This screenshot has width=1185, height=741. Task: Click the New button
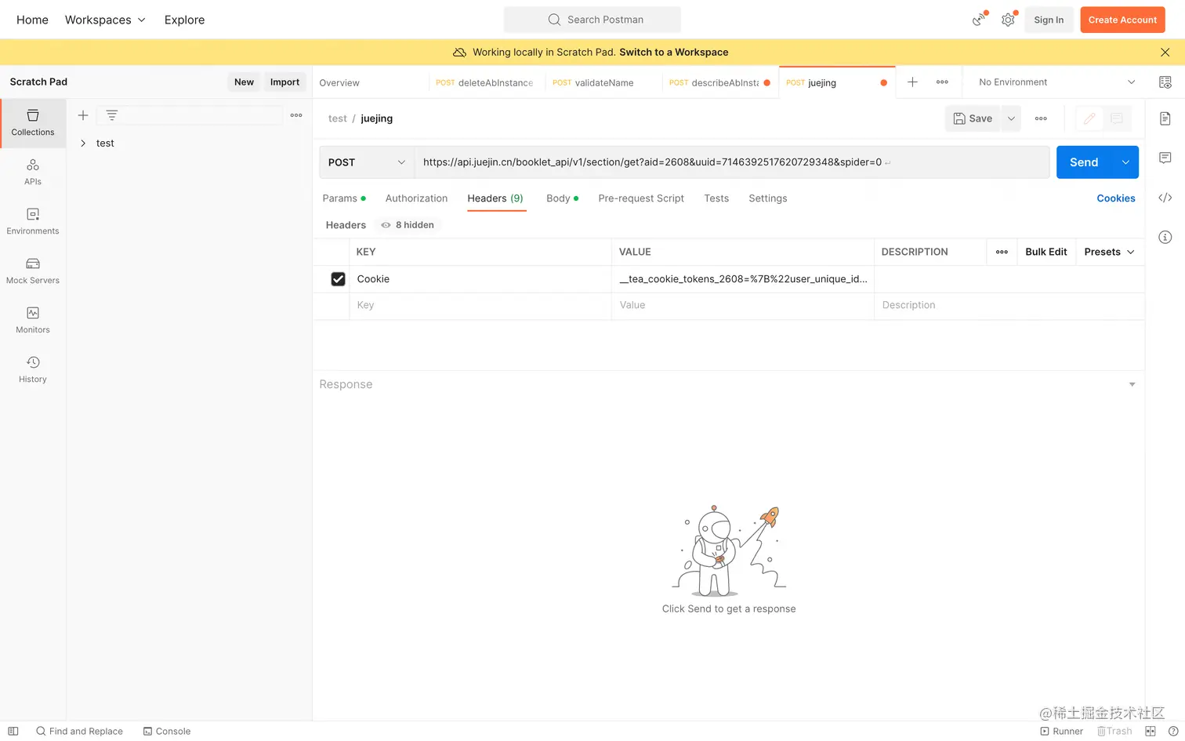pos(244,82)
